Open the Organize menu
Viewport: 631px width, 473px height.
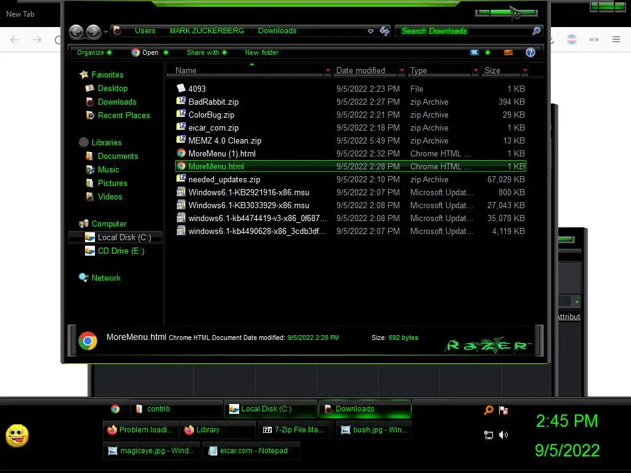coord(94,52)
